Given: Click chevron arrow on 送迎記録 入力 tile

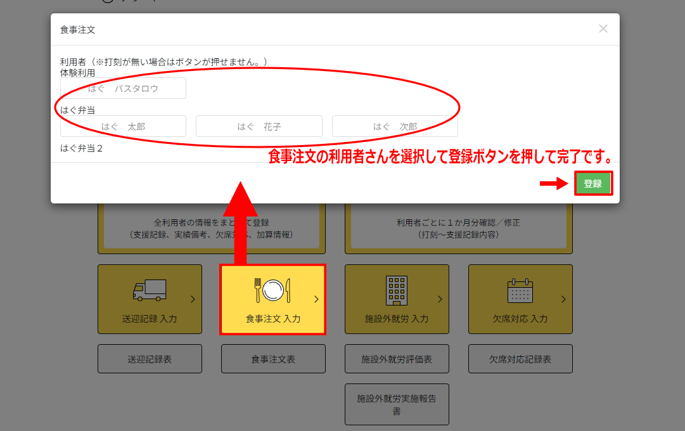Looking at the screenshot, I should pos(193,299).
